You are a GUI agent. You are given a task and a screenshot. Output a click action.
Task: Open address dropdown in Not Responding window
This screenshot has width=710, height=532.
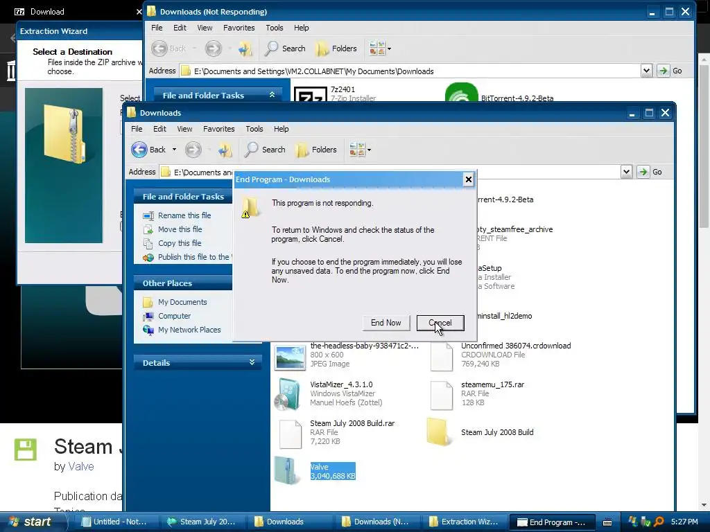click(x=646, y=71)
